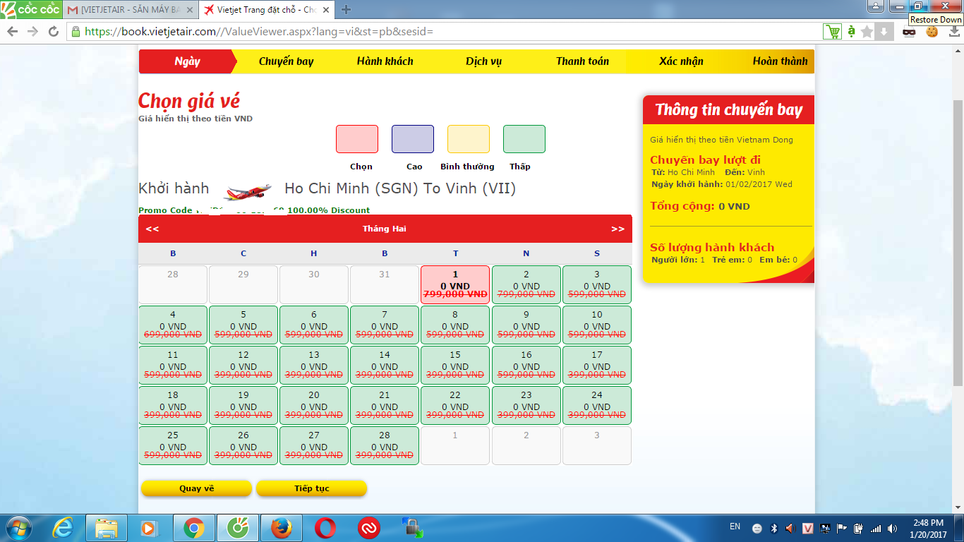Open Windows Explorer folder on taskbar
Screen dimensions: 964x542
point(107,527)
